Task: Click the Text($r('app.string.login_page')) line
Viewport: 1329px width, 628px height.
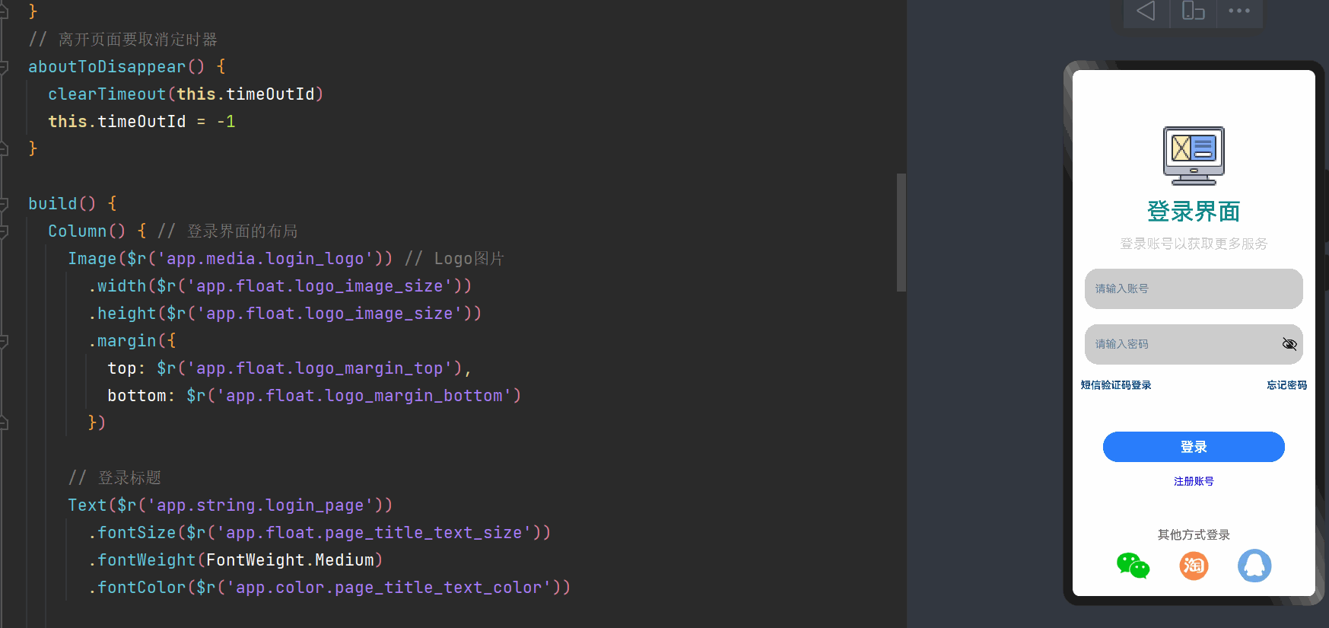Action: click(231, 505)
